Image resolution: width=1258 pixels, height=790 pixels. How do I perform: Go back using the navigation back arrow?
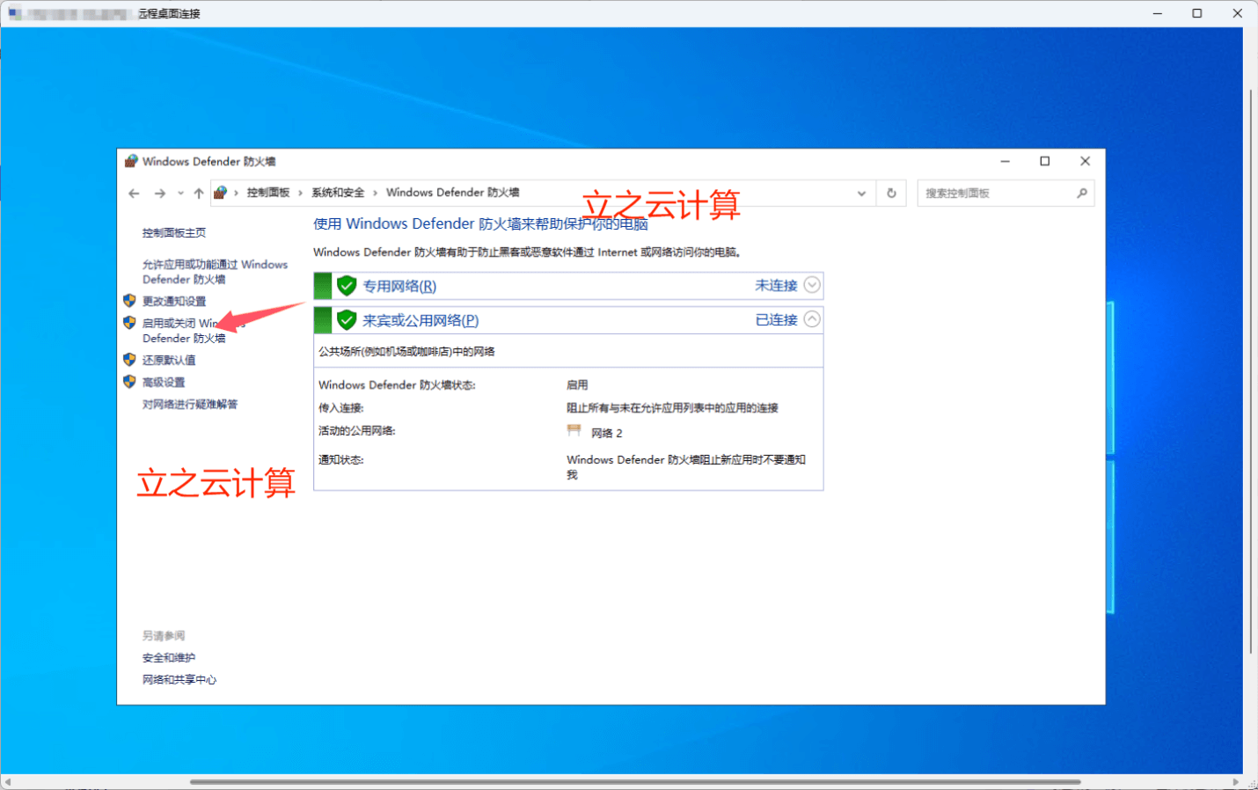[134, 194]
